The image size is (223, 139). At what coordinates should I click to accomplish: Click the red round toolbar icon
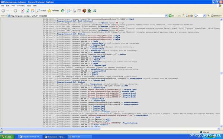coord(84,11)
